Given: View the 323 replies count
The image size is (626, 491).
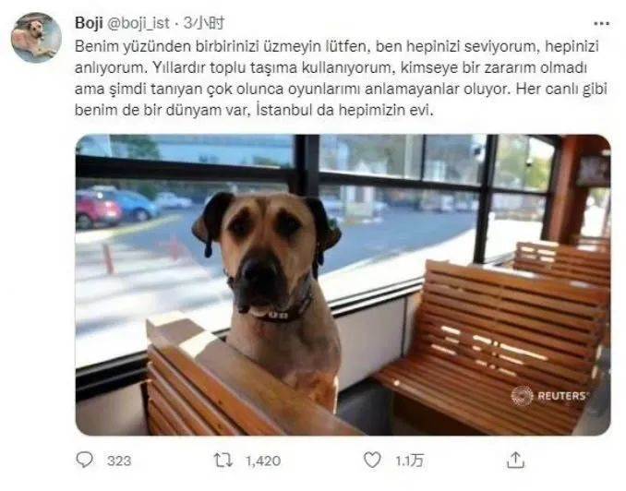Looking at the screenshot, I should coord(119,461).
